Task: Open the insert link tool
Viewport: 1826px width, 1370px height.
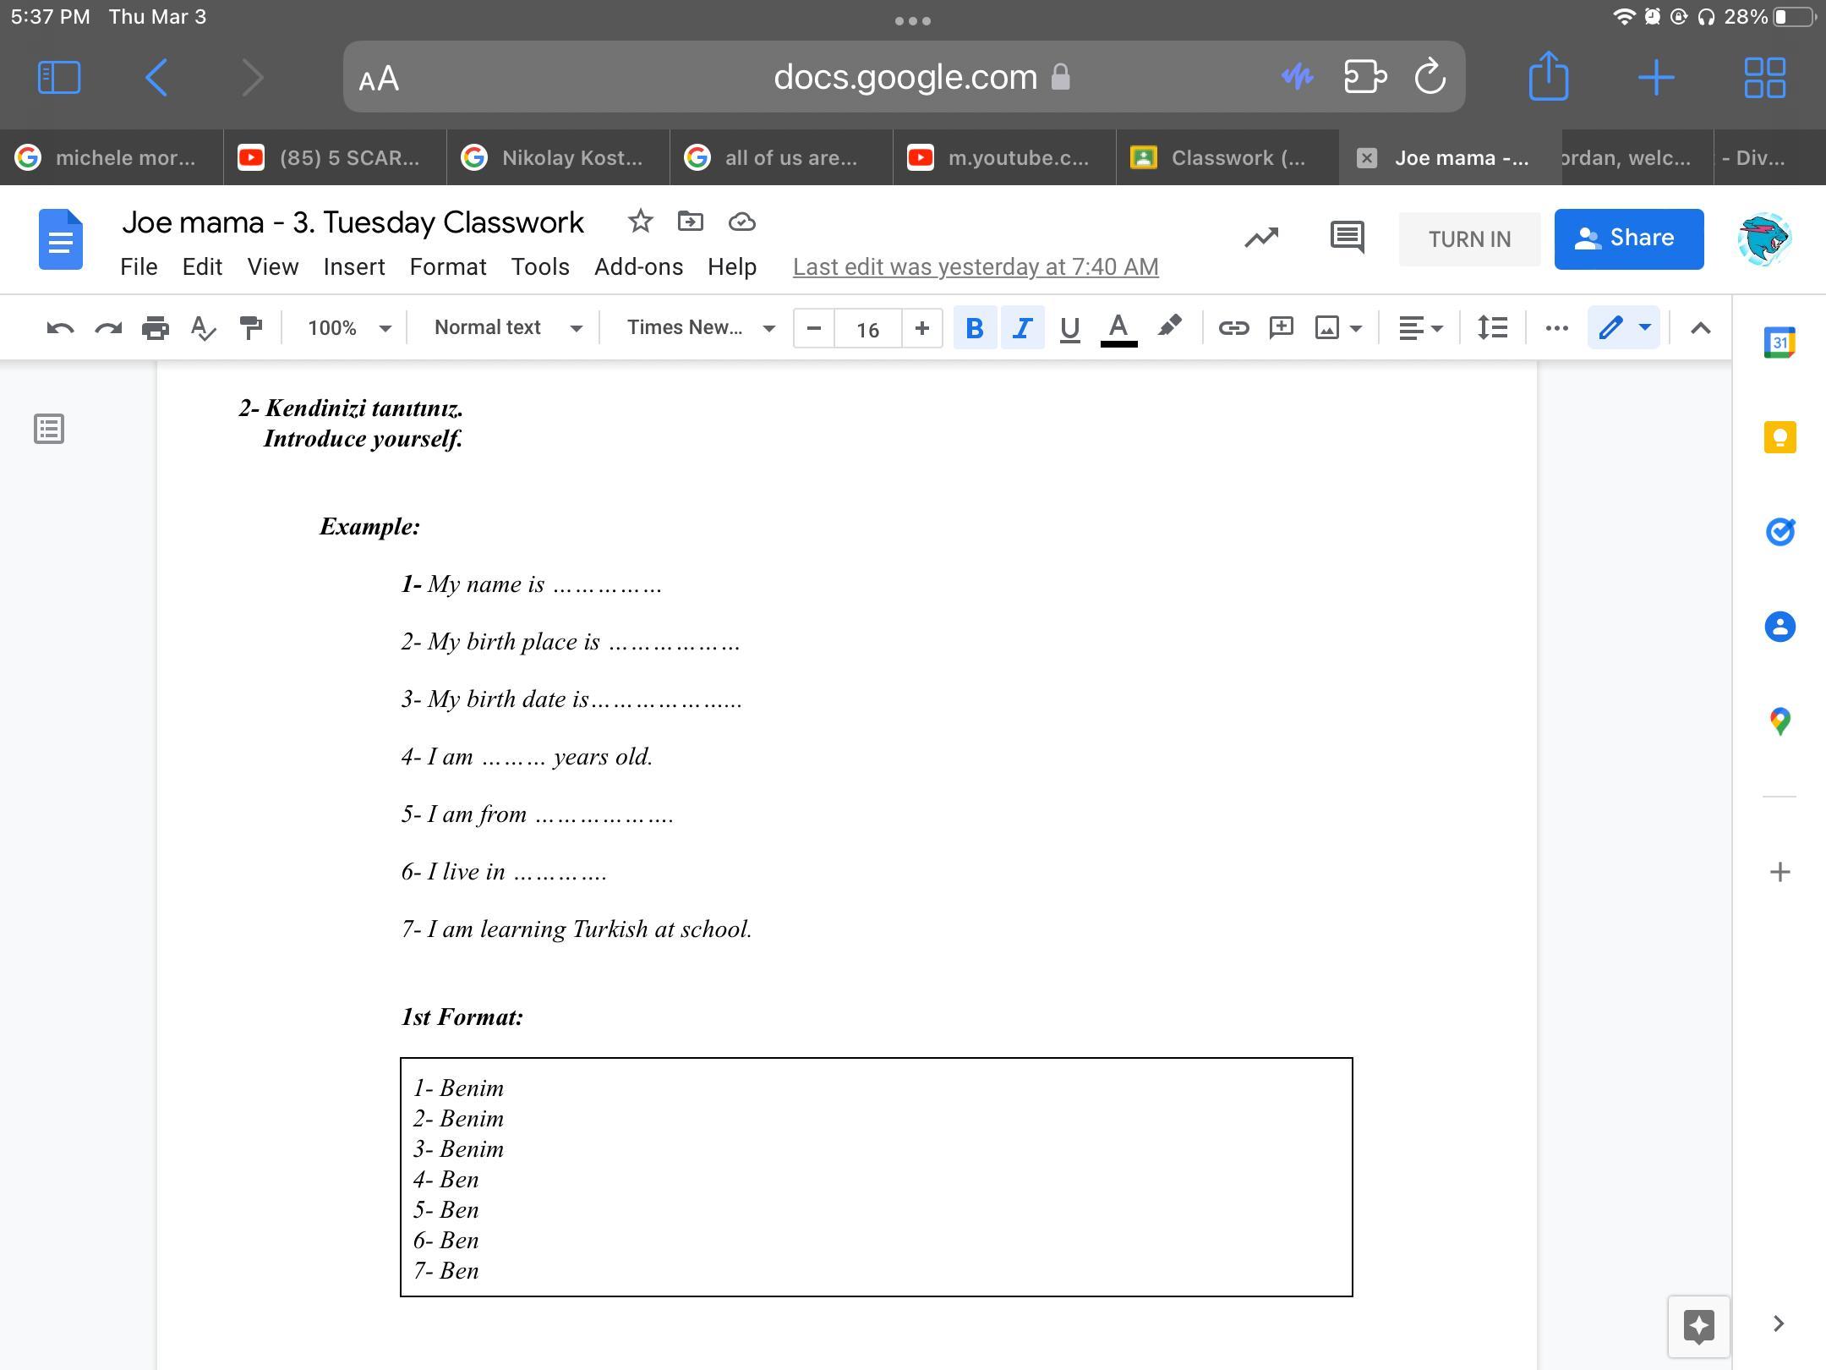Action: click(x=1233, y=328)
